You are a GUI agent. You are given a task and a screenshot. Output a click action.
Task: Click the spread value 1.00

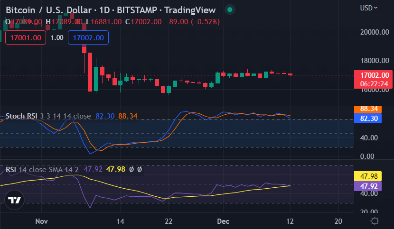point(57,37)
